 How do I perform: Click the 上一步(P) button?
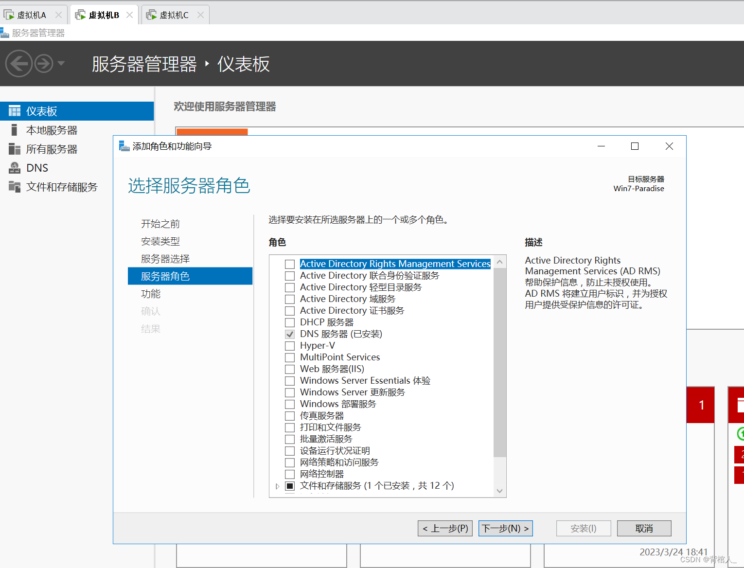[445, 528]
